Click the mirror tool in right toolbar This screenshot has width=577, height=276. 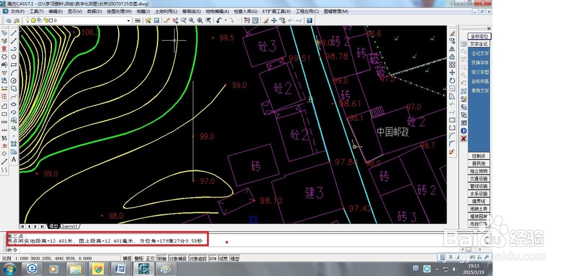[x=452, y=49]
